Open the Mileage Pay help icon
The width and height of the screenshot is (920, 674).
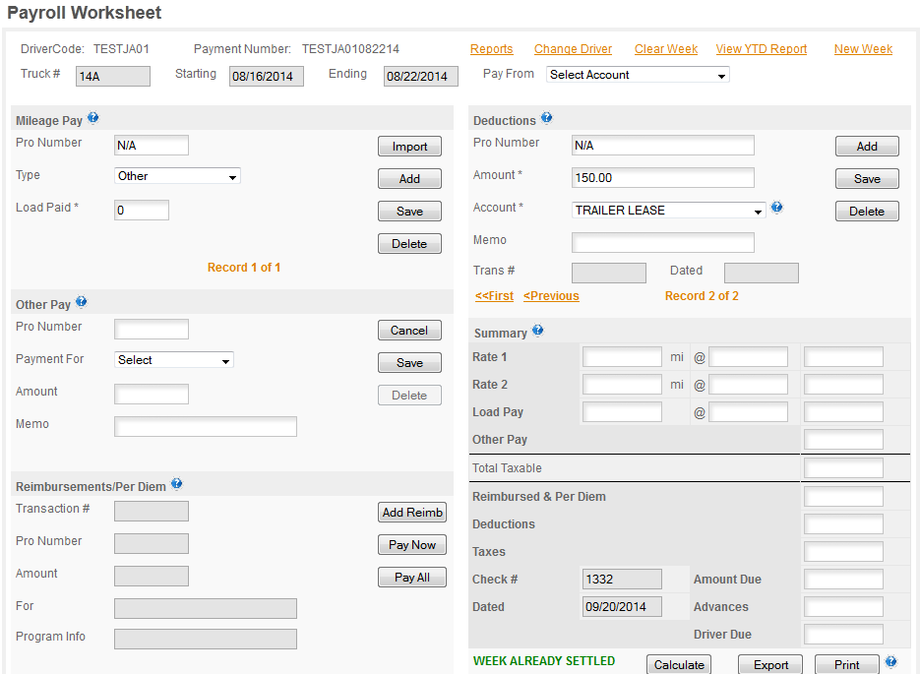pyautogui.click(x=92, y=118)
